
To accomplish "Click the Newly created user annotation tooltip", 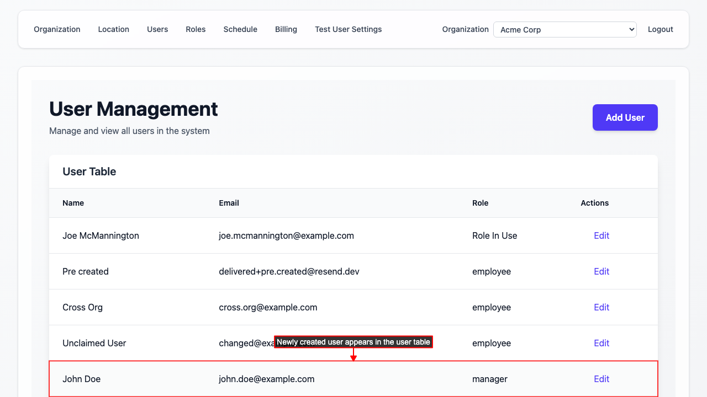I will [353, 342].
